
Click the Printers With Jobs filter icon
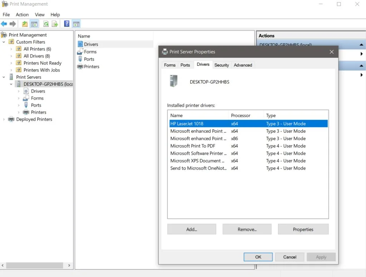(19, 70)
